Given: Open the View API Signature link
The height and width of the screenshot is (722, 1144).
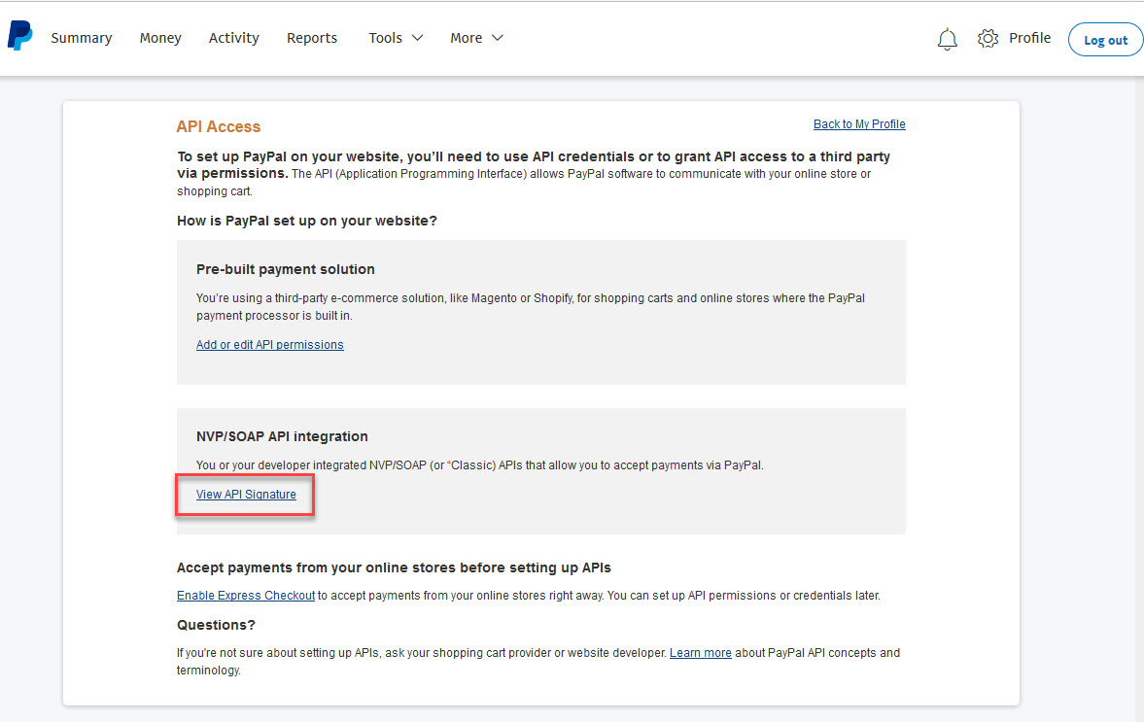Looking at the screenshot, I should pyautogui.click(x=246, y=495).
